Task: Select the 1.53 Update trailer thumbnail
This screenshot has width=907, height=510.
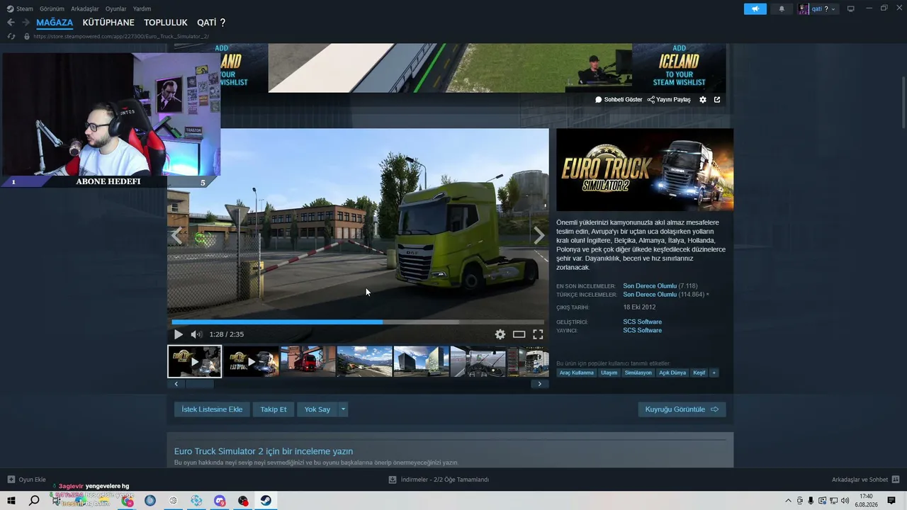Action: click(x=251, y=361)
